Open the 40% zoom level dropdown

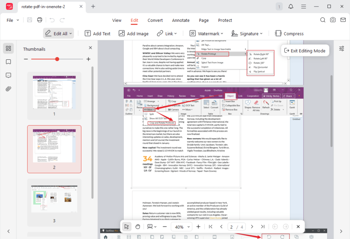(181, 226)
